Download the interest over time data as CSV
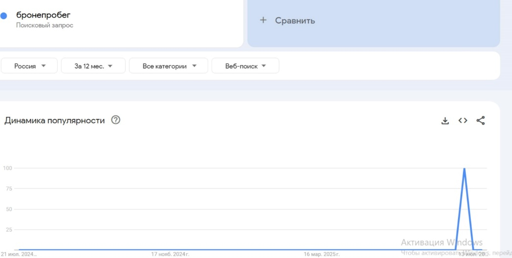This screenshot has height=258, width=512. [x=445, y=121]
